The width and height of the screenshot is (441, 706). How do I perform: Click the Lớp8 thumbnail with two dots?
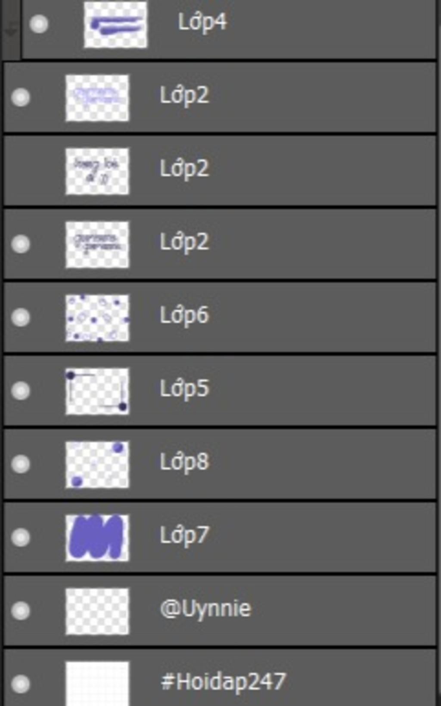tap(97, 465)
